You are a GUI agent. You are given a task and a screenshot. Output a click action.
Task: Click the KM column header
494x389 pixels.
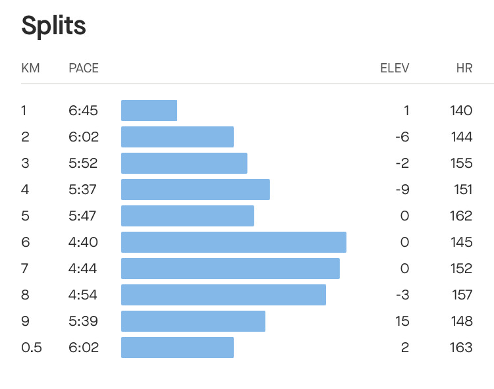tap(30, 68)
